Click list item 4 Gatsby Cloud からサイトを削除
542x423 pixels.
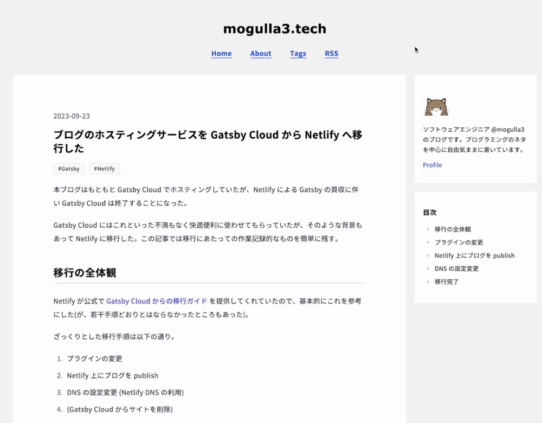coord(120,409)
